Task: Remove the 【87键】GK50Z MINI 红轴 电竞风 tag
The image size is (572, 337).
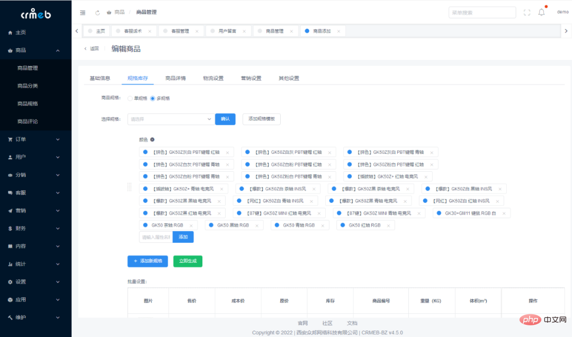Action: (319, 214)
